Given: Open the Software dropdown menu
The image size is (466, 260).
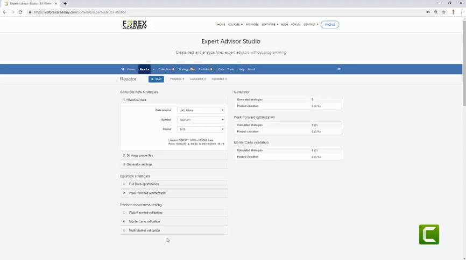Looking at the screenshot, I should tap(270, 25).
